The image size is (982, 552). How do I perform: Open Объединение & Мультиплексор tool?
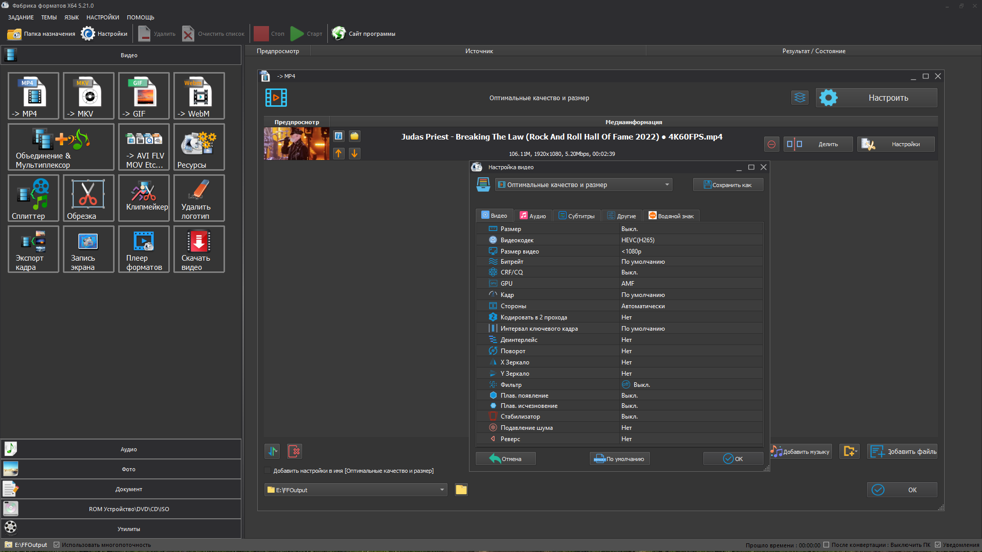[x=61, y=147]
